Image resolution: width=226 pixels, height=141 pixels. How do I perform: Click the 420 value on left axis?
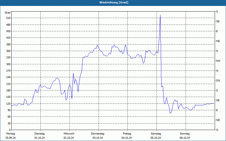pyautogui.click(x=8, y=38)
